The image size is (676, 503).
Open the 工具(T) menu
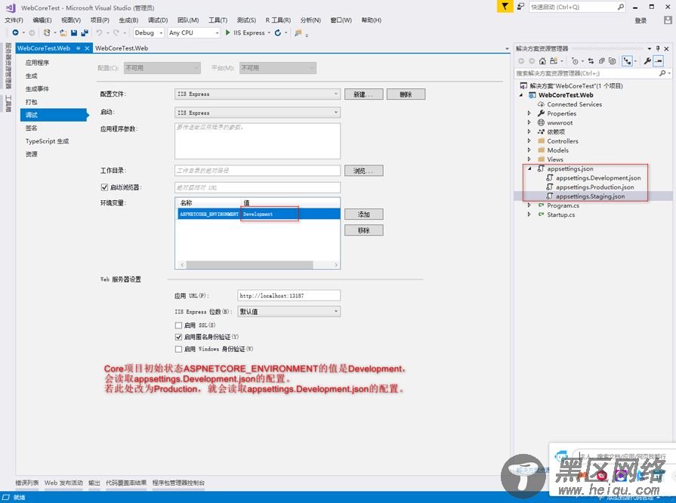pos(218,20)
